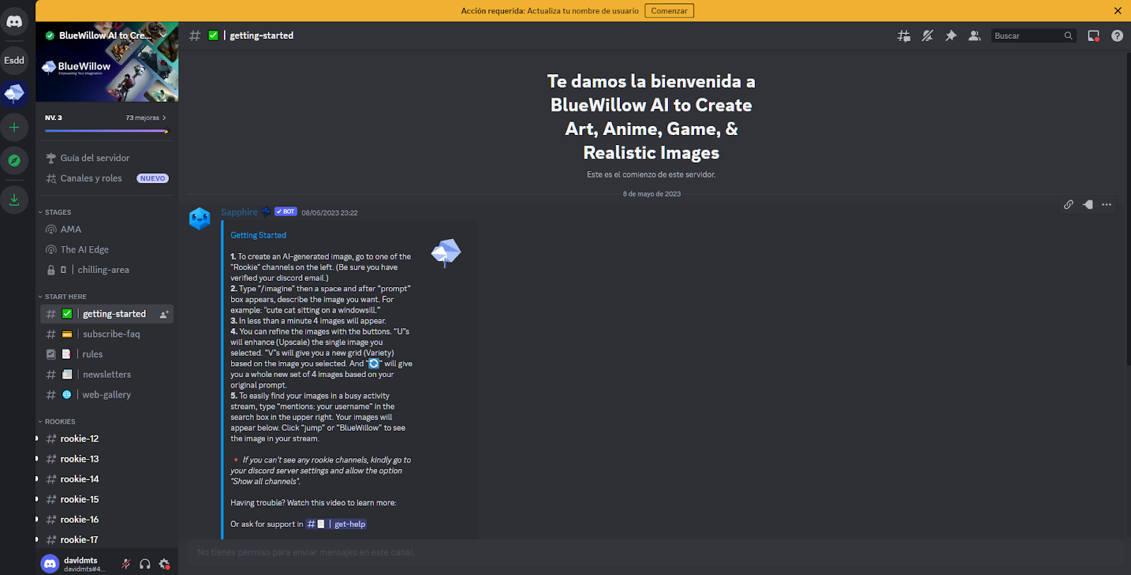Image resolution: width=1131 pixels, height=575 pixels.
Task: Click the server boost progress bar
Action: [107, 131]
